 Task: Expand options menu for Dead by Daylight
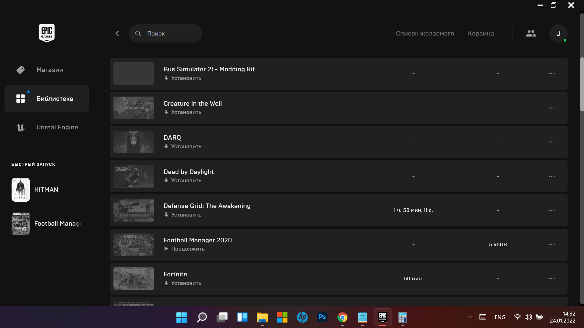coord(551,176)
